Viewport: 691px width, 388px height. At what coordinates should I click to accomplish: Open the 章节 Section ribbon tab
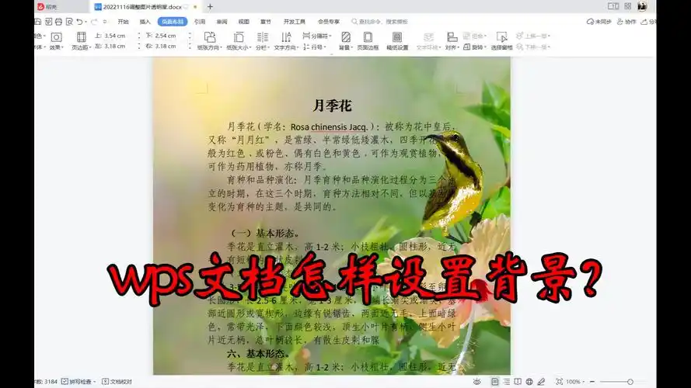point(266,22)
